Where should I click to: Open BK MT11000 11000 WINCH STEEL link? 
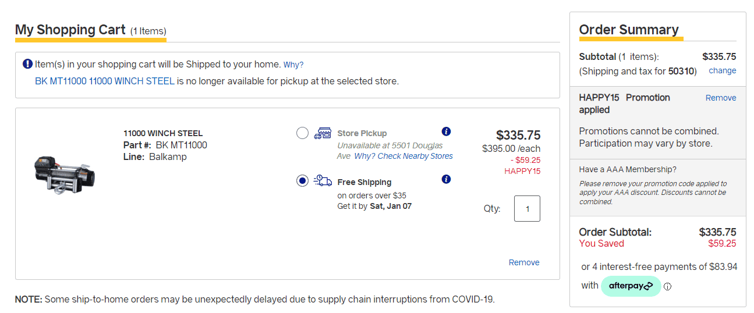[x=105, y=81]
